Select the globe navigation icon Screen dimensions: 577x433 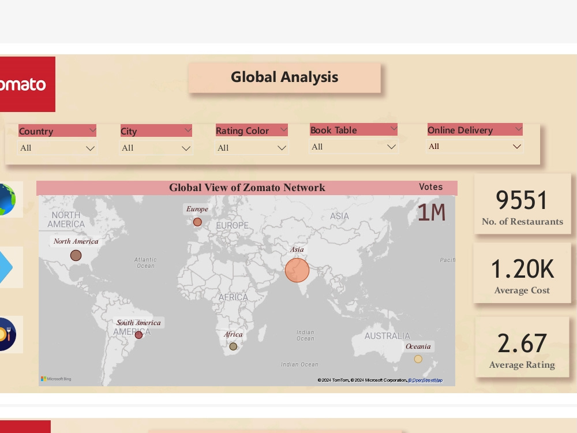pos(6,200)
